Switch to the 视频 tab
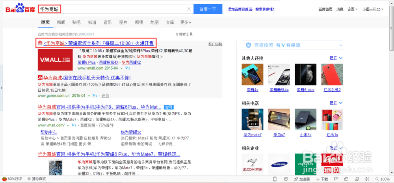 point(139,22)
